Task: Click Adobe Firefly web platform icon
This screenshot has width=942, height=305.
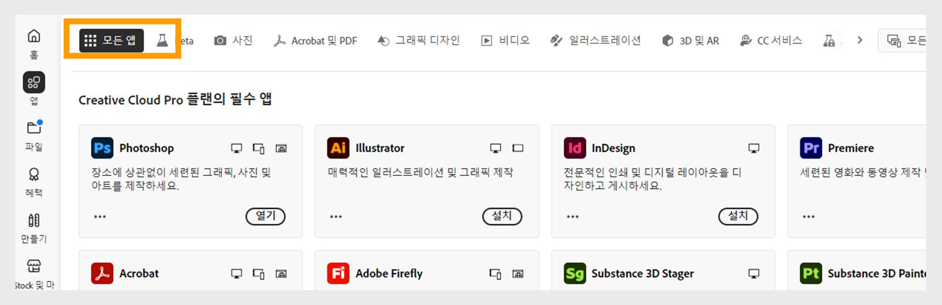Action: [x=518, y=274]
